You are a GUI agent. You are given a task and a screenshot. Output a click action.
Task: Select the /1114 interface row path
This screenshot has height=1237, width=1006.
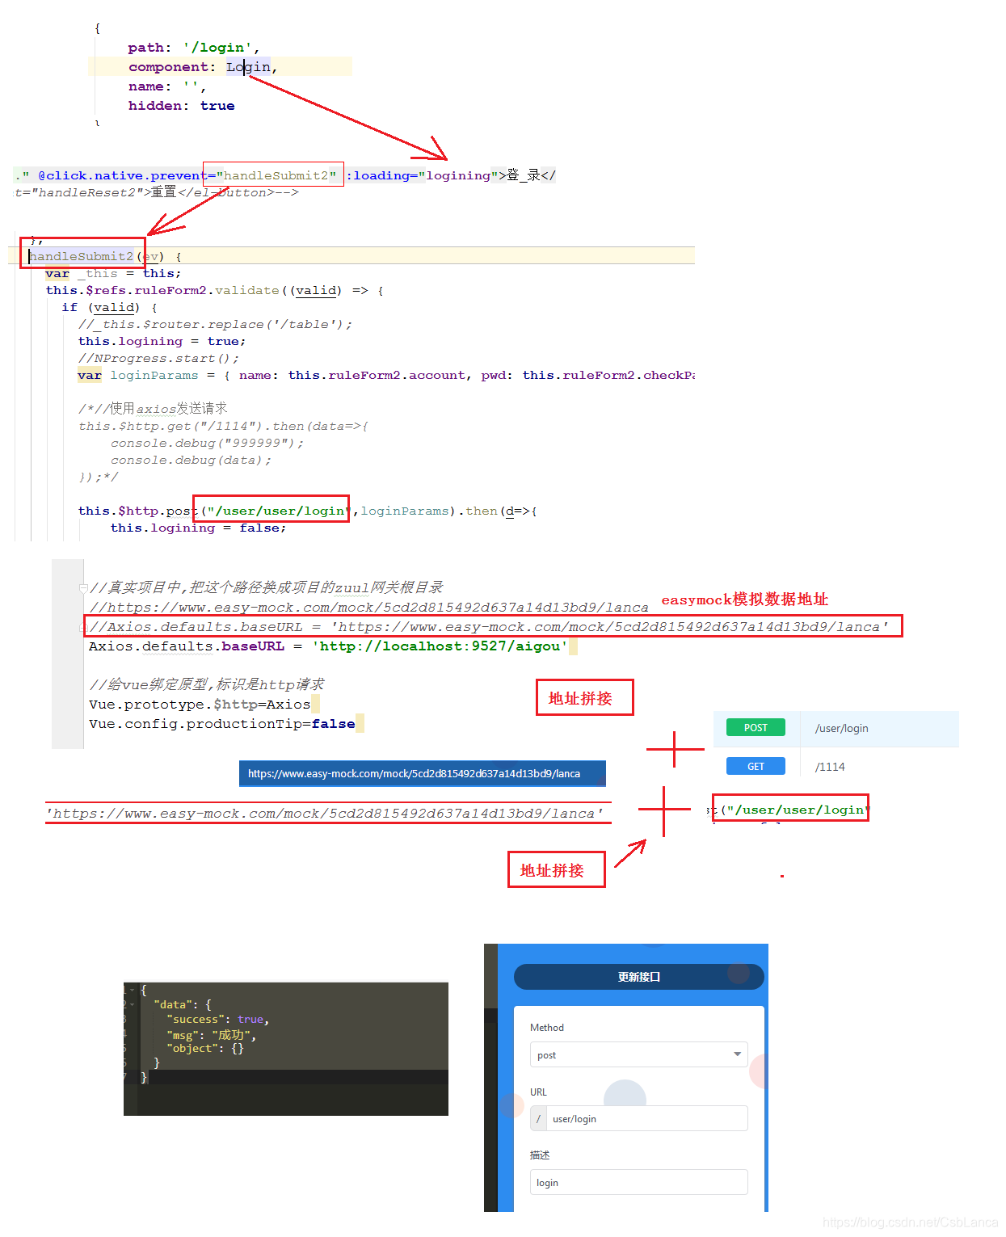point(830,767)
